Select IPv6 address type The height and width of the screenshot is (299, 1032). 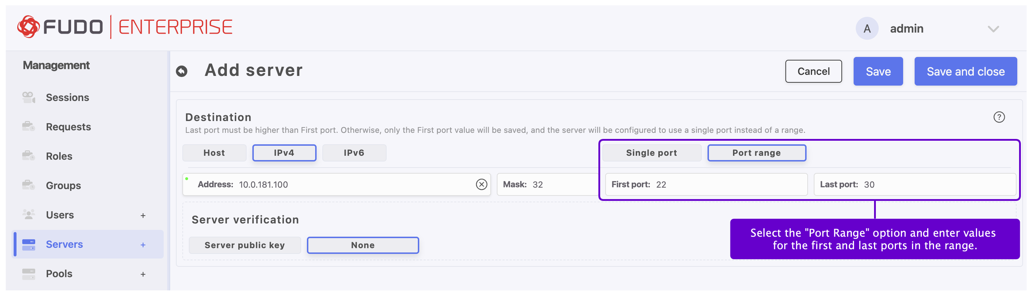point(354,153)
